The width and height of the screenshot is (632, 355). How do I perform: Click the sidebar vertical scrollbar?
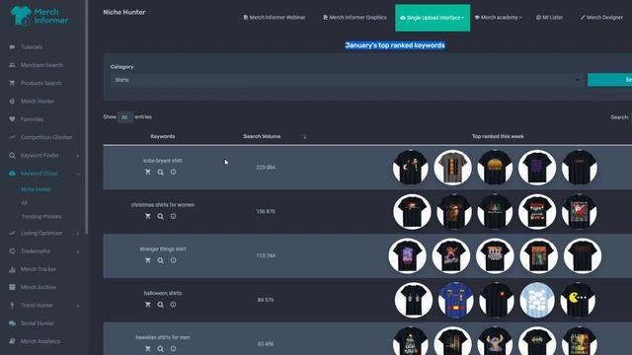(x=87, y=116)
